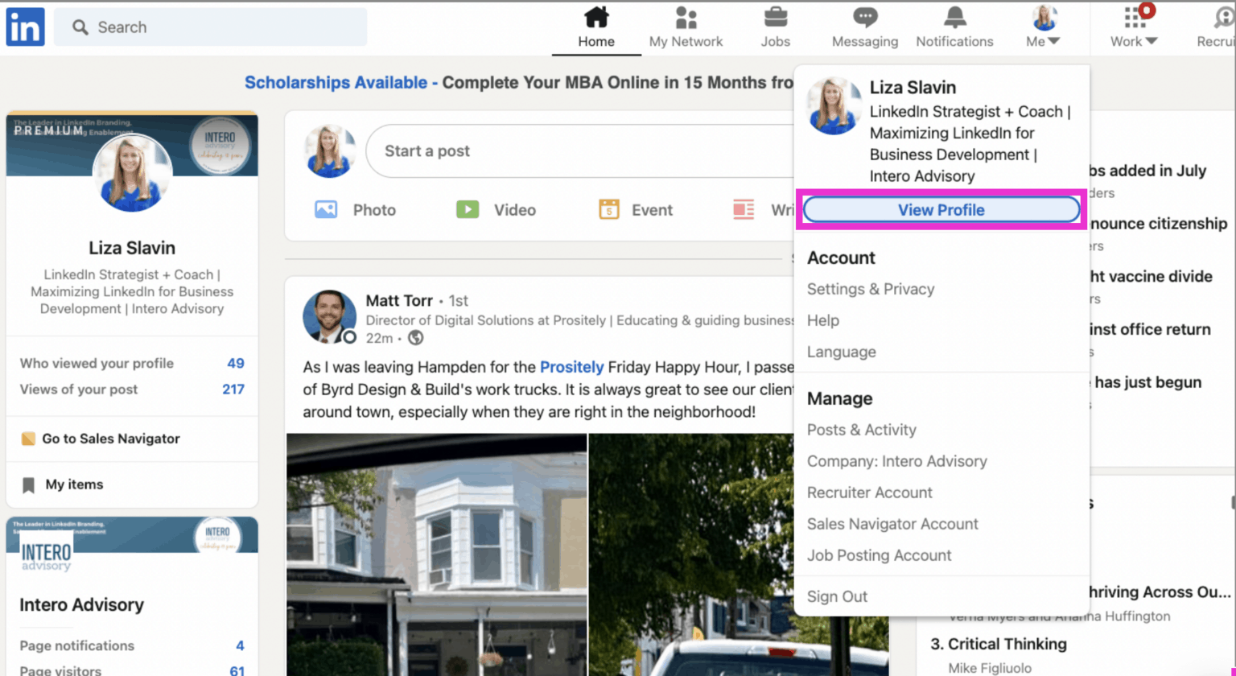Open the My Network icon
This screenshot has height=676, width=1236.
coord(685,18)
